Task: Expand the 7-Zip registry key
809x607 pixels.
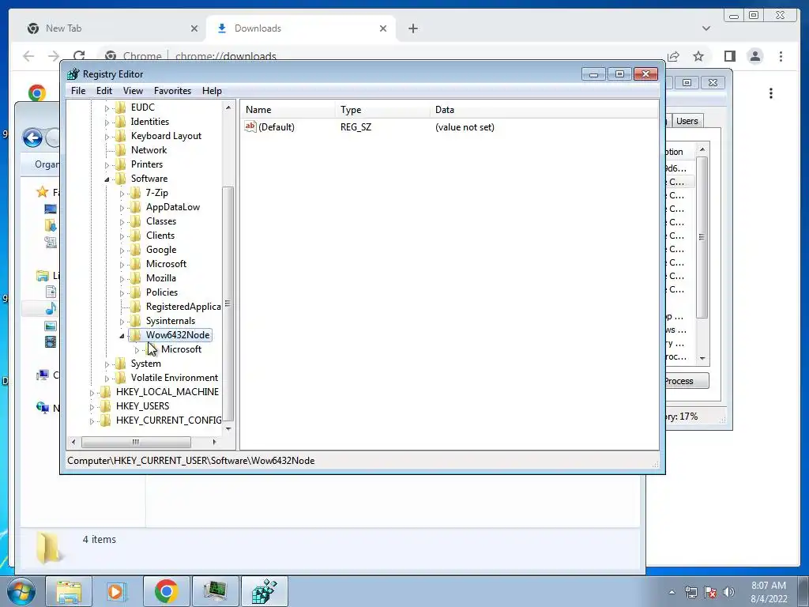Action: tap(122, 194)
